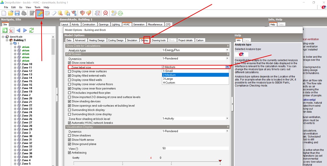Open Model Options via the wrench icon
Screen dimensions: 327x166
point(40,13)
